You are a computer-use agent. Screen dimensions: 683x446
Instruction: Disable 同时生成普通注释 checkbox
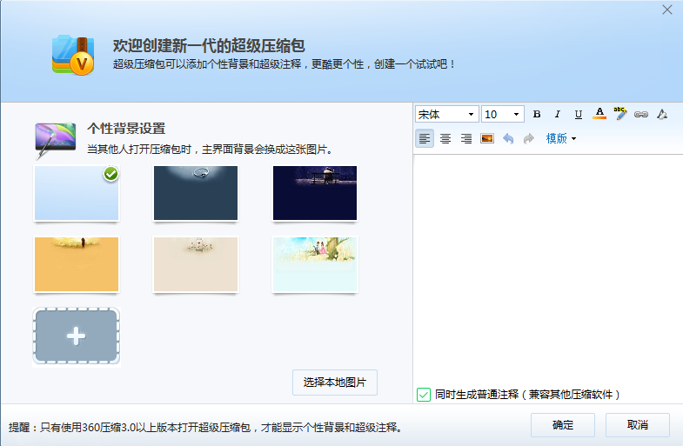424,395
